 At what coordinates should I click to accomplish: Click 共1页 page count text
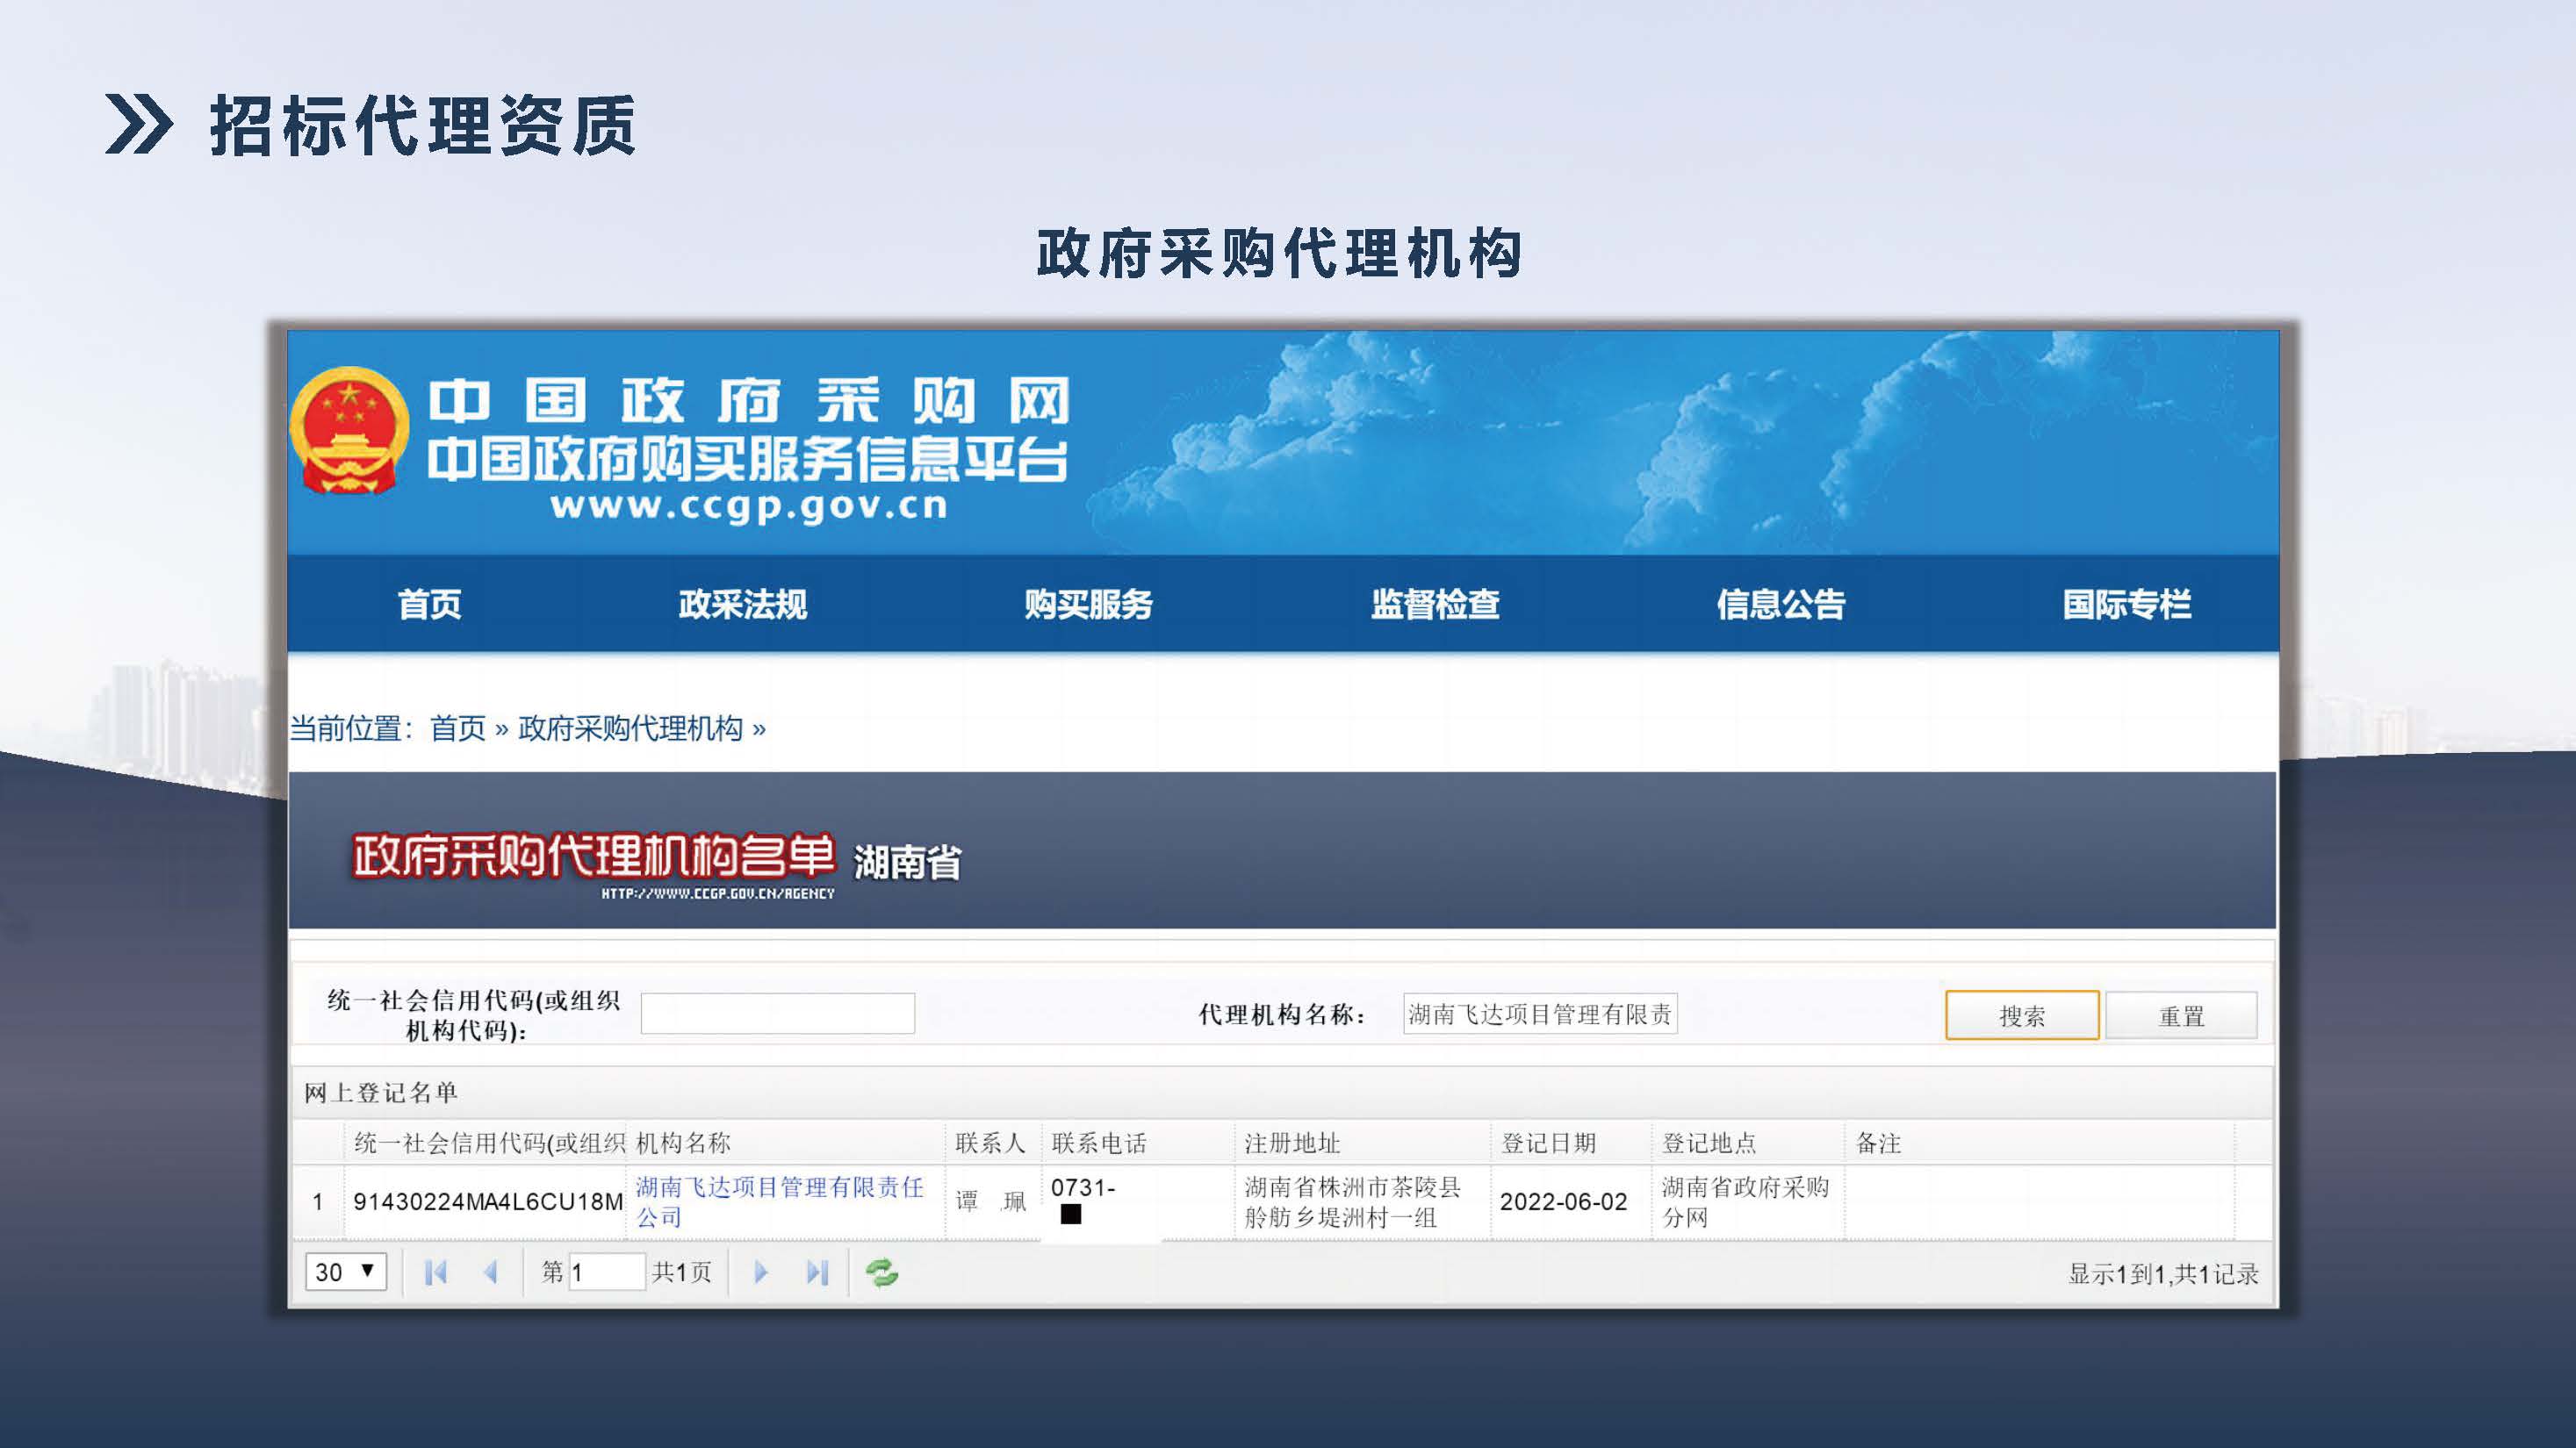click(x=682, y=1272)
